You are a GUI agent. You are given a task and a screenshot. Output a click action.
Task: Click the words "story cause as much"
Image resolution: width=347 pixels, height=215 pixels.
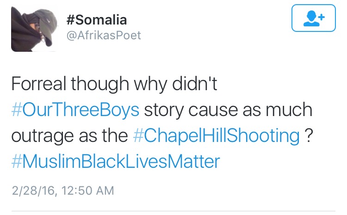228,111
